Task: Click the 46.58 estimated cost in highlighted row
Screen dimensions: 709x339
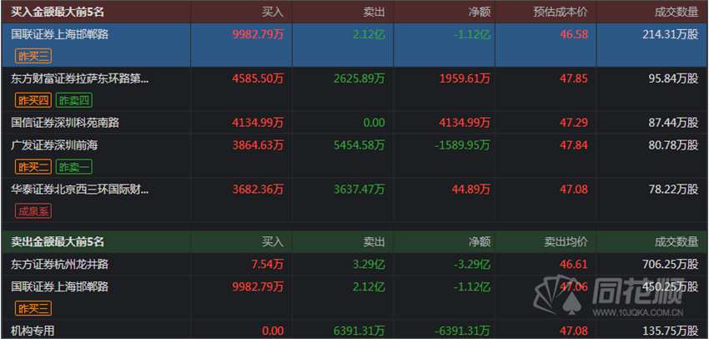Action: coord(574,34)
